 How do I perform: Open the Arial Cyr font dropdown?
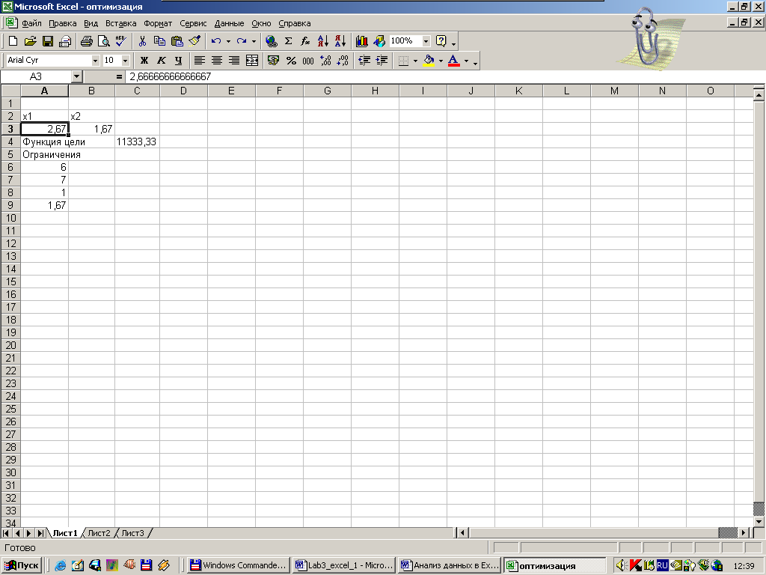95,61
